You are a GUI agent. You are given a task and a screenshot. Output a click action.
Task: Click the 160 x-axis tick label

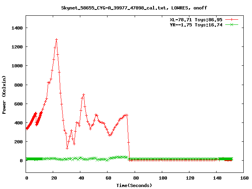245,178
